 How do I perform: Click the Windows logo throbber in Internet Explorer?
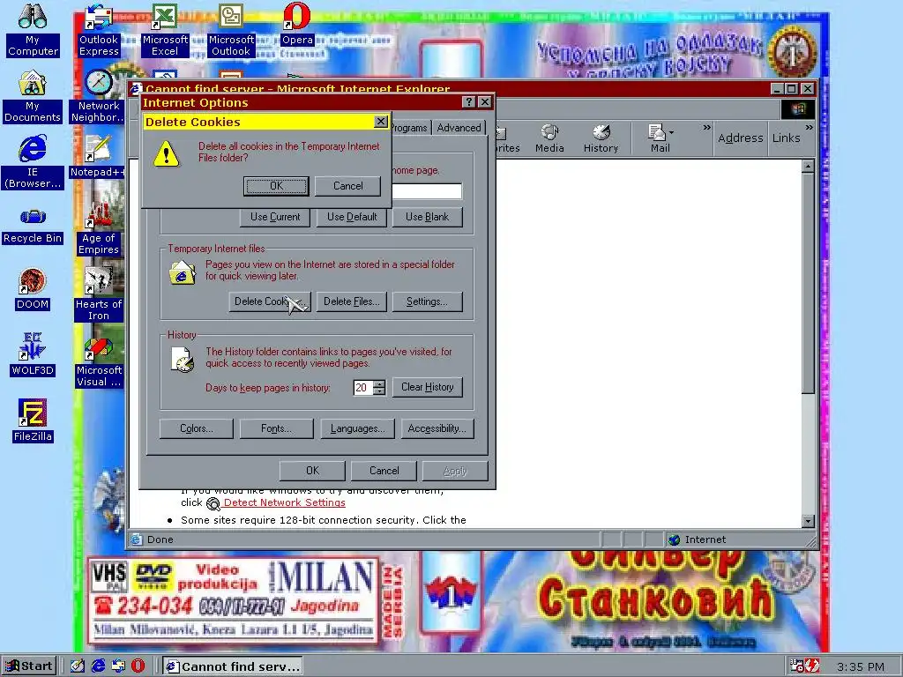coord(797,109)
